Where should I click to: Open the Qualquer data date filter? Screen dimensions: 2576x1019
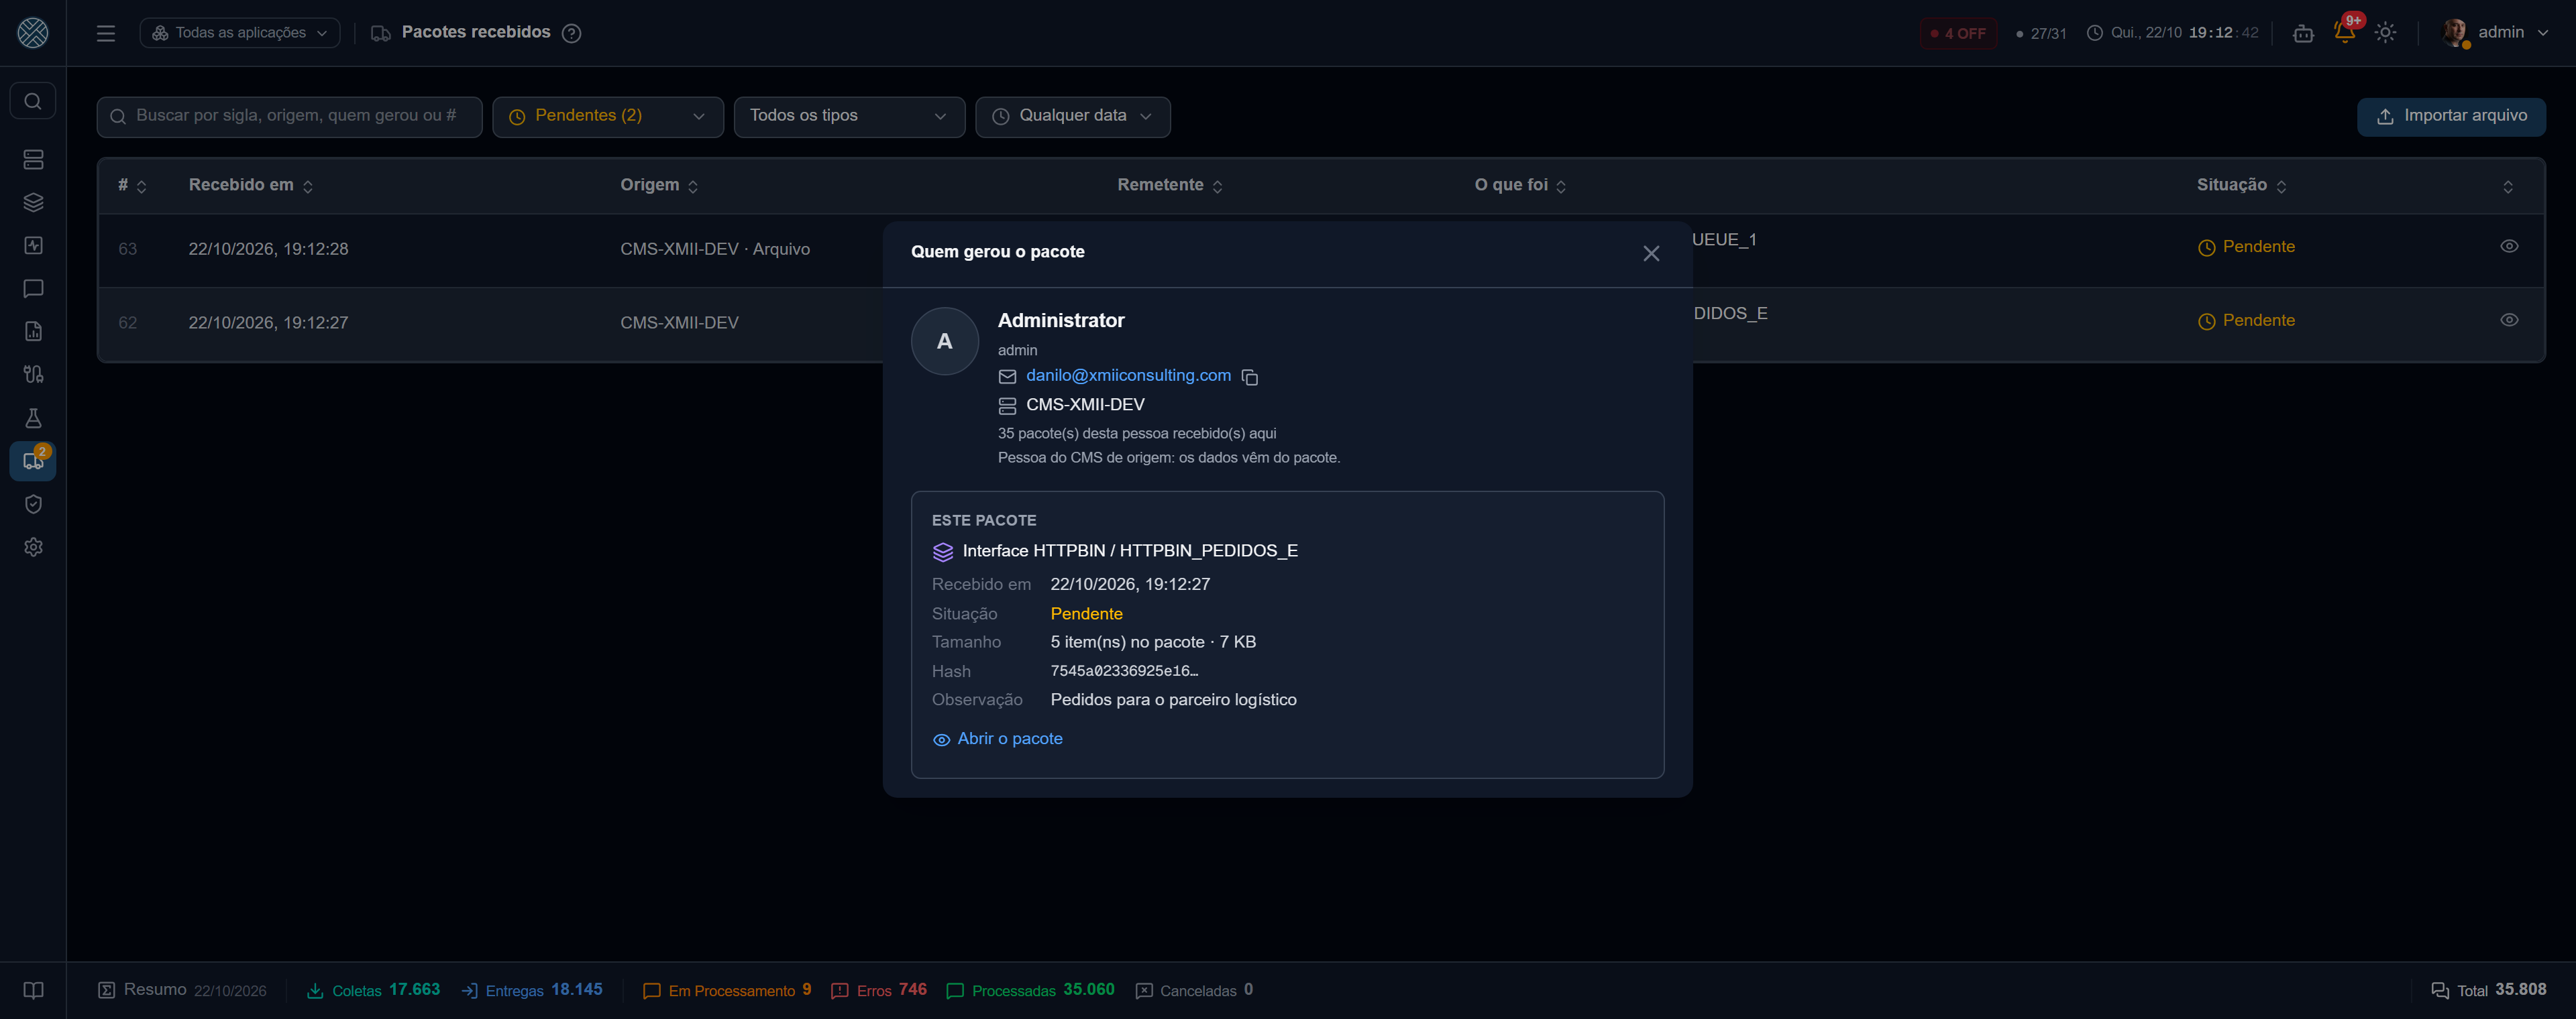click(1072, 116)
